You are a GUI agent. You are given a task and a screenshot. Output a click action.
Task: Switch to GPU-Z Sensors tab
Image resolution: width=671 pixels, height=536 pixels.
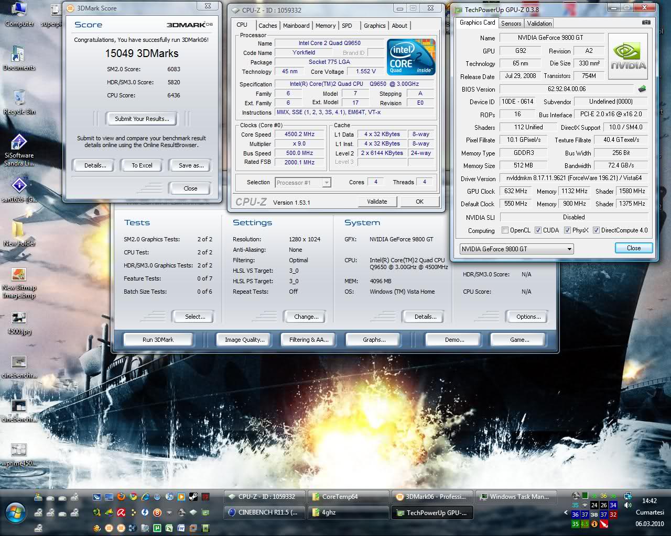[511, 24]
